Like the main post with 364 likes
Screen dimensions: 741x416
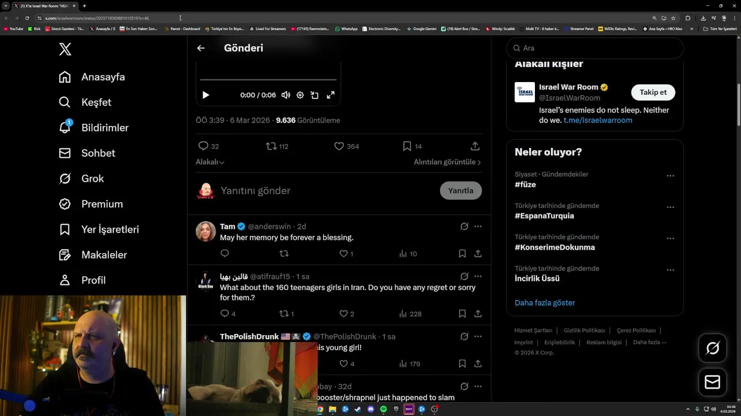[347, 146]
